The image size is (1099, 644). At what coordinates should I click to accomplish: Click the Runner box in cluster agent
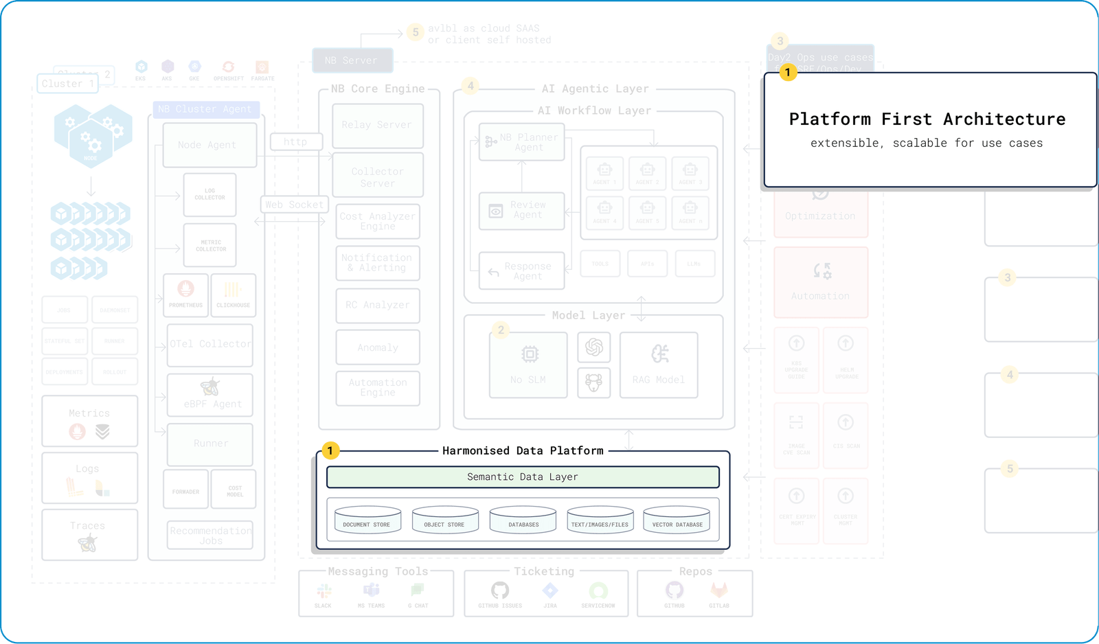coord(210,444)
